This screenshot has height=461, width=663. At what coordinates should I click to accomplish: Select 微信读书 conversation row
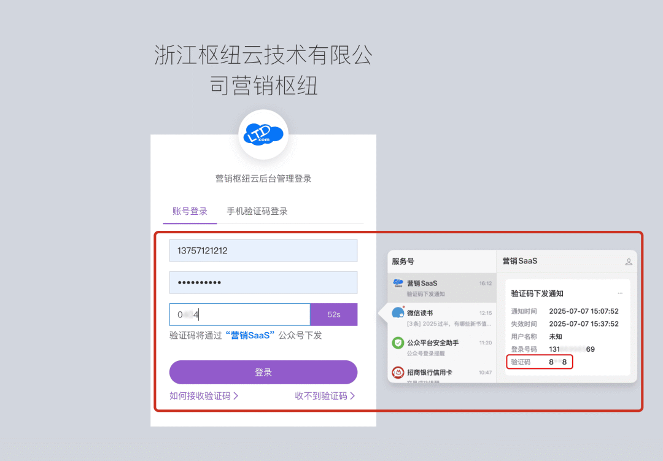(x=442, y=317)
